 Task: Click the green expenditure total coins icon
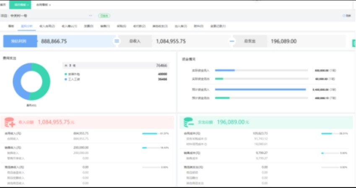click(189, 122)
